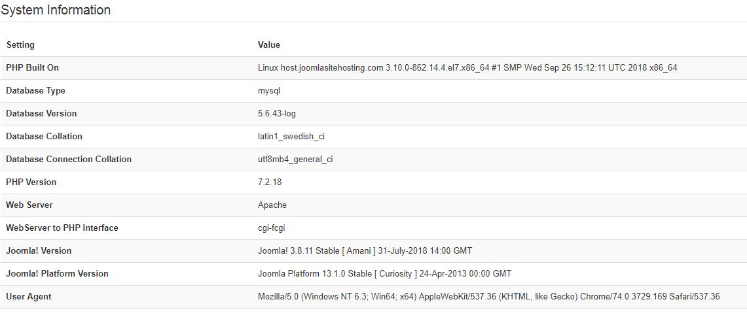Select the Database Version label

point(41,113)
